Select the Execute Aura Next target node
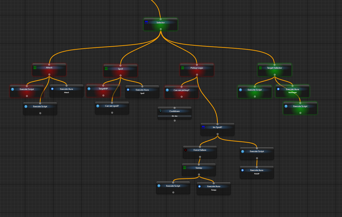This screenshot has width=342, height=217. coord(292,91)
